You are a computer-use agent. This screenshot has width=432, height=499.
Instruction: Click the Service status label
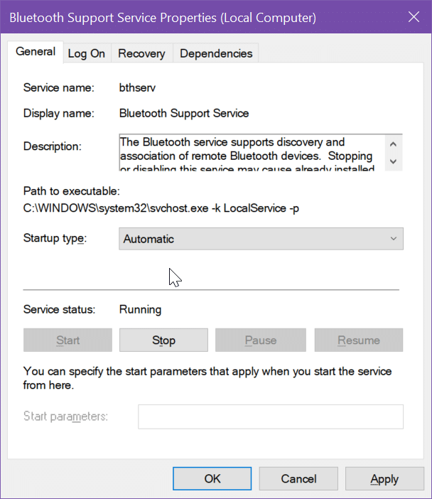click(59, 309)
